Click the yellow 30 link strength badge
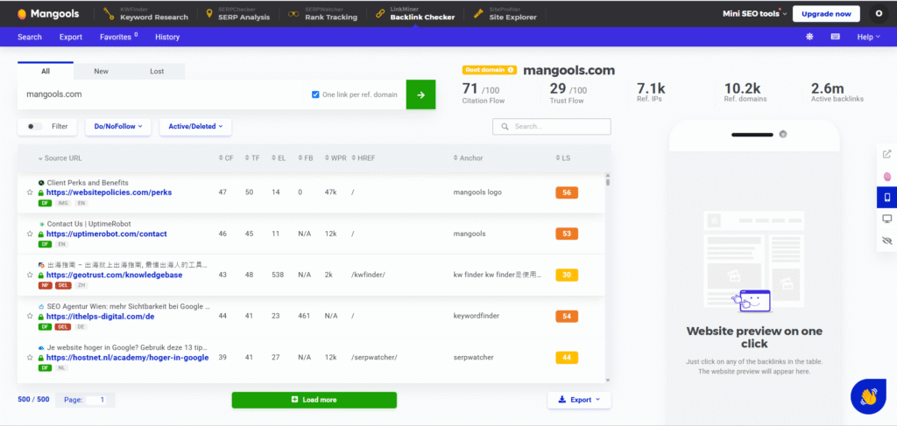 pos(567,275)
